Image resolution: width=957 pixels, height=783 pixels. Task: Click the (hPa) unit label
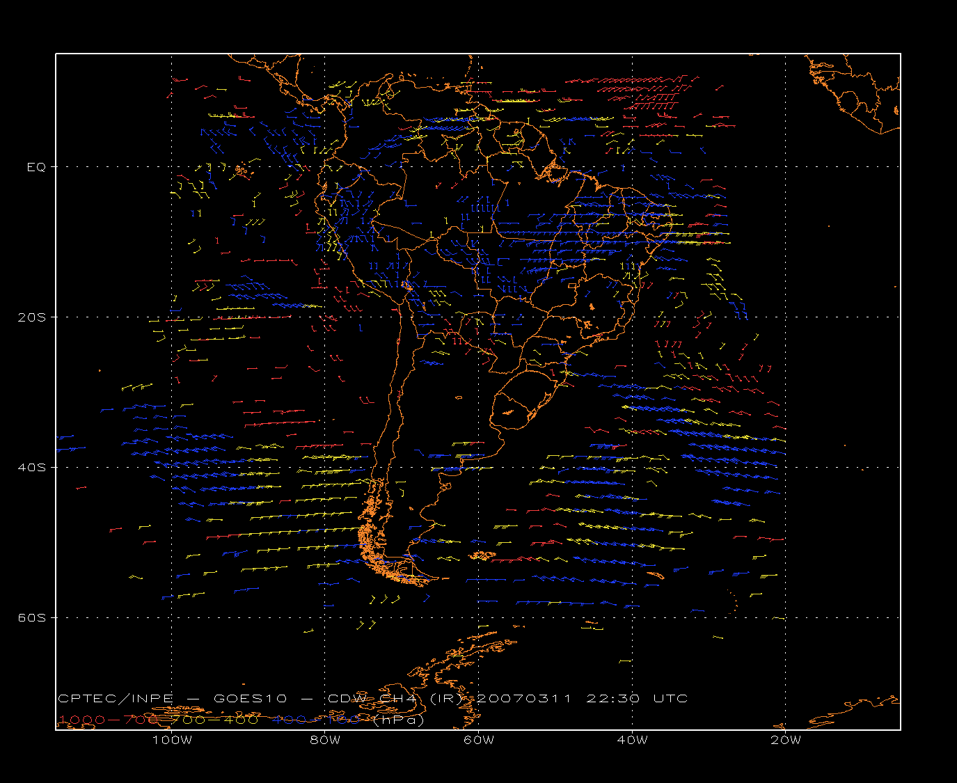point(399,720)
